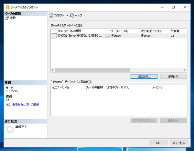Minimize the database import dialog
Image resolution: width=194 pixels, height=151 pixels.
pyautogui.click(x=162, y=7)
